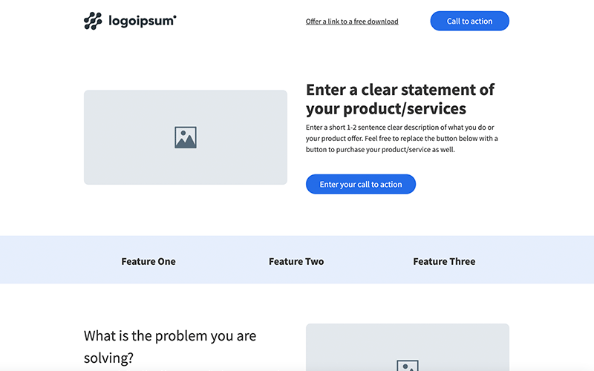Click picture icon in lower image placeholder
This screenshot has height=371, width=594.
pyautogui.click(x=408, y=366)
